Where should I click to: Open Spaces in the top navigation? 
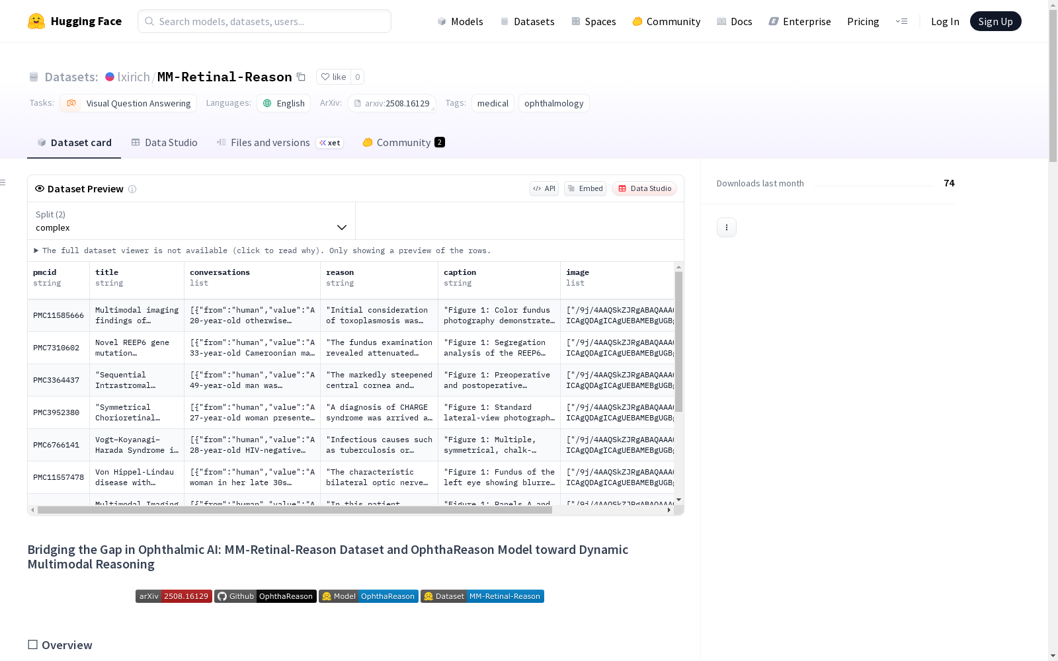(594, 21)
